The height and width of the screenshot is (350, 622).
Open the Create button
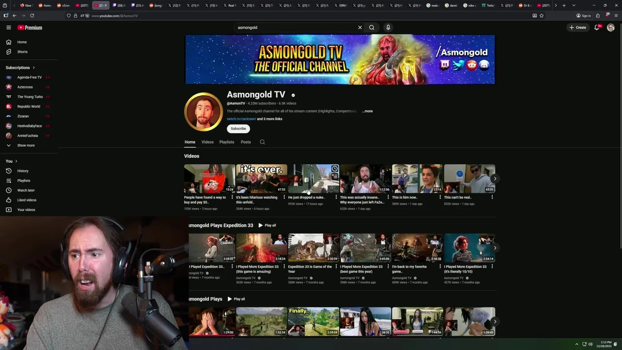tap(578, 28)
